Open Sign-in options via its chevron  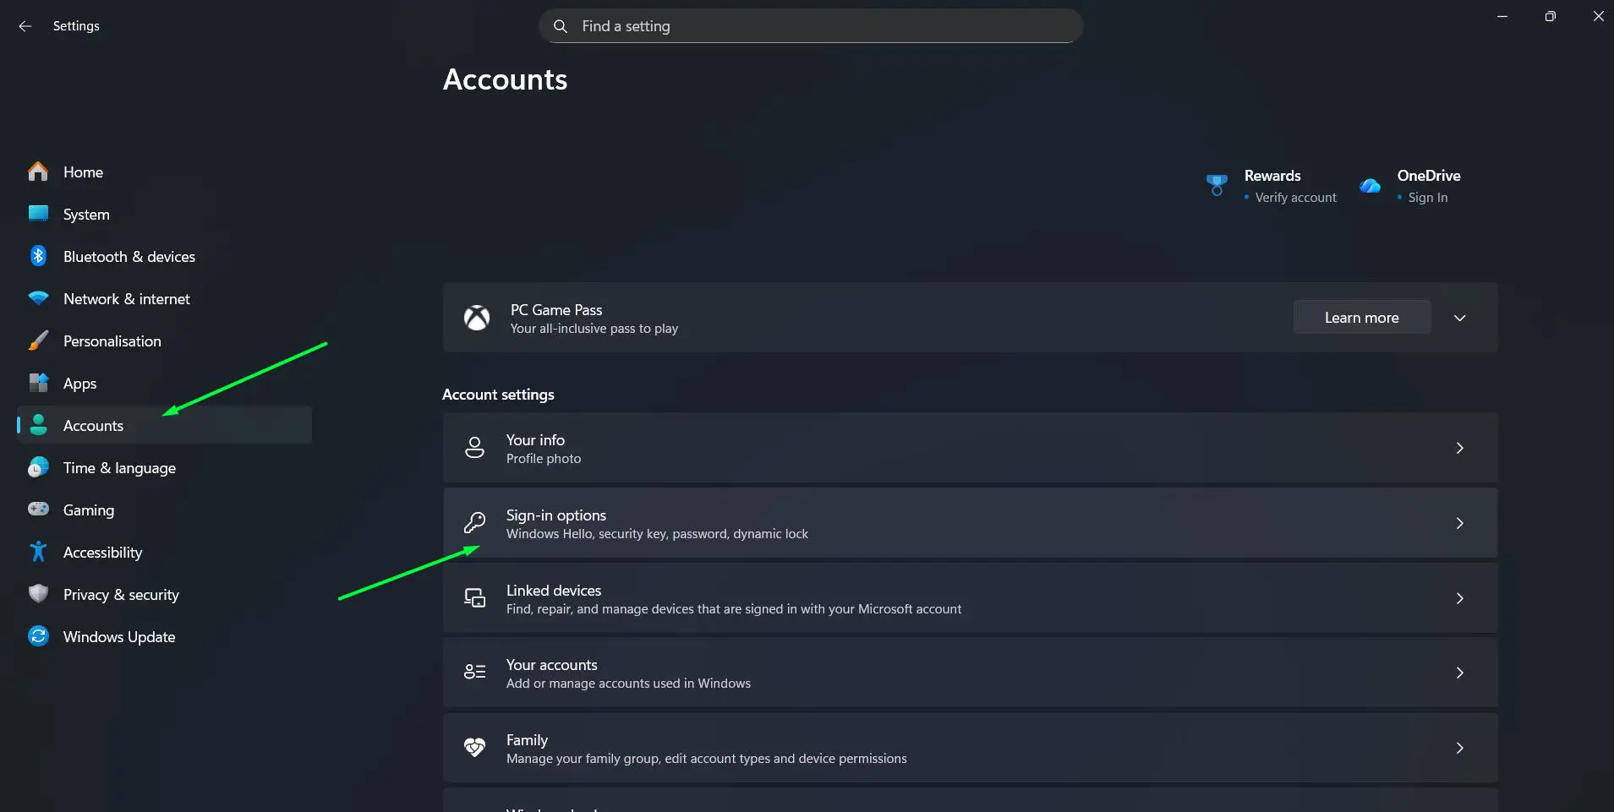point(1460,523)
